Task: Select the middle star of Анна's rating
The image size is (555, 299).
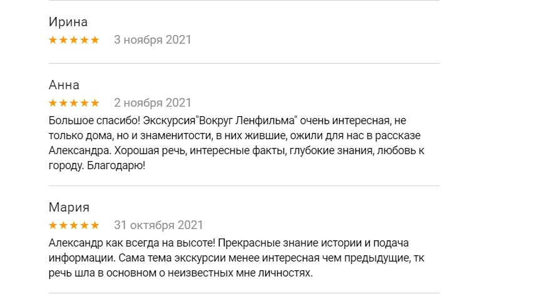Action: (x=74, y=102)
